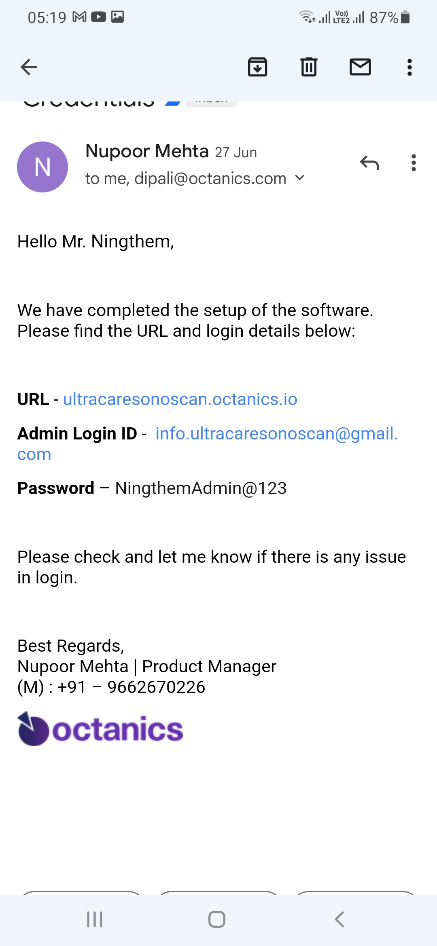Archive this email

click(257, 67)
